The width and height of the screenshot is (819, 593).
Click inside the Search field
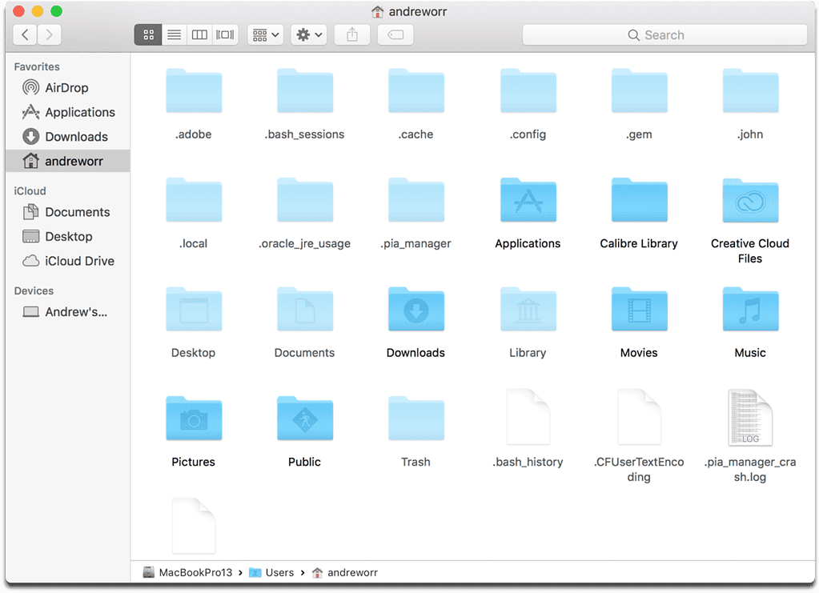[x=664, y=34]
